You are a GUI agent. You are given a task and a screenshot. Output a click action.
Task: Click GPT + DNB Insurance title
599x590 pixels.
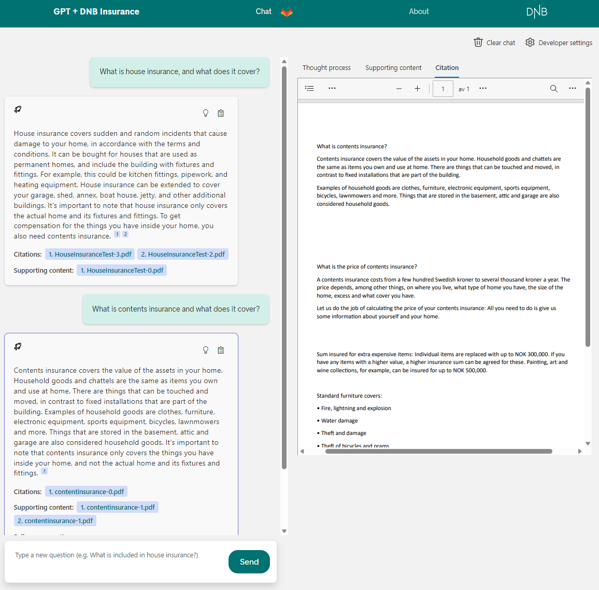(x=96, y=11)
